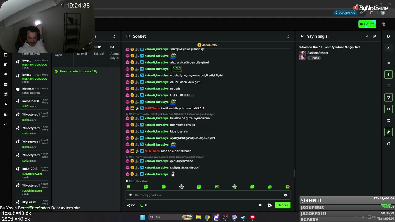Click the Turkish language tag
395x222 pixels.
(x=314, y=58)
